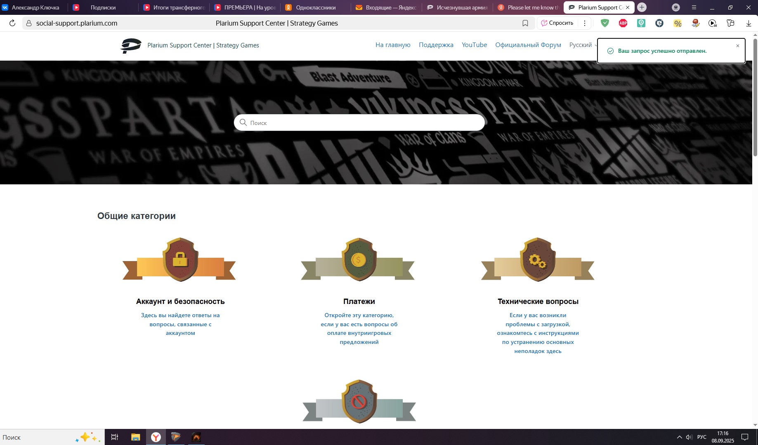Open the prohibition sign shield category icon
The width and height of the screenshot is (758, 445).
pyautogui.click(x=359, y=401)
